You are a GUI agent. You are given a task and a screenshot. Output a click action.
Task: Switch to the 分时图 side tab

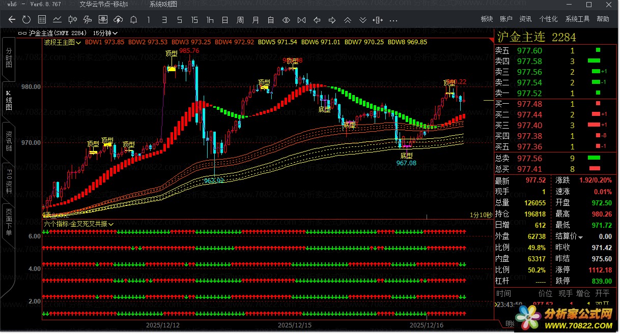(x=9, y=58)
